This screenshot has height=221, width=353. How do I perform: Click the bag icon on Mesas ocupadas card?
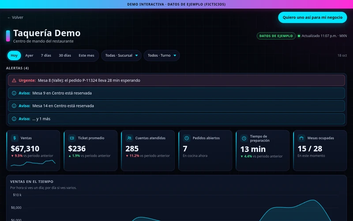[x=301, y=138]
